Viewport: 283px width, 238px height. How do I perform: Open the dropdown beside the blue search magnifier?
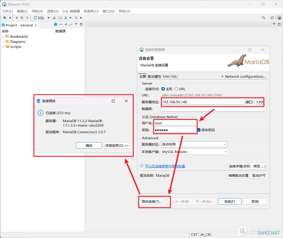81,18
